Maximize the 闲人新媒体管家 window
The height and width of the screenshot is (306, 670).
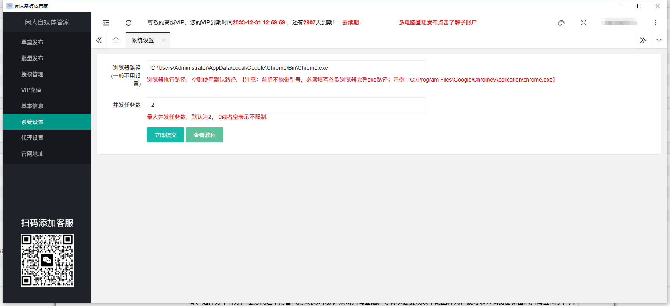click(639, 6)
